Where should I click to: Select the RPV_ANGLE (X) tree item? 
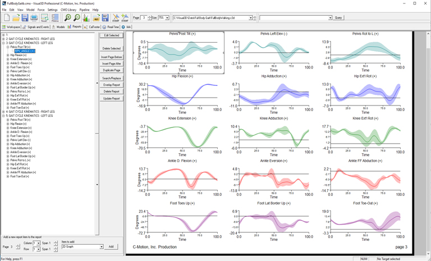coord(25,51)
